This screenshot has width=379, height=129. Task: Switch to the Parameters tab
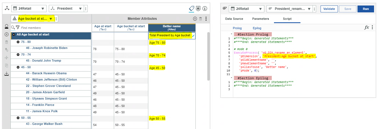point(260,19)
